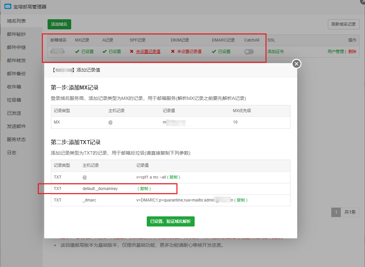Check the 服务状态 tab

coord(16,139)
